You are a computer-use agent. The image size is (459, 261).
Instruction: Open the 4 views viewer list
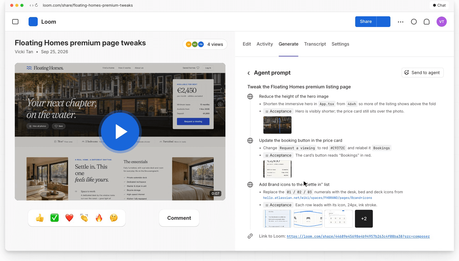(205, 44)
